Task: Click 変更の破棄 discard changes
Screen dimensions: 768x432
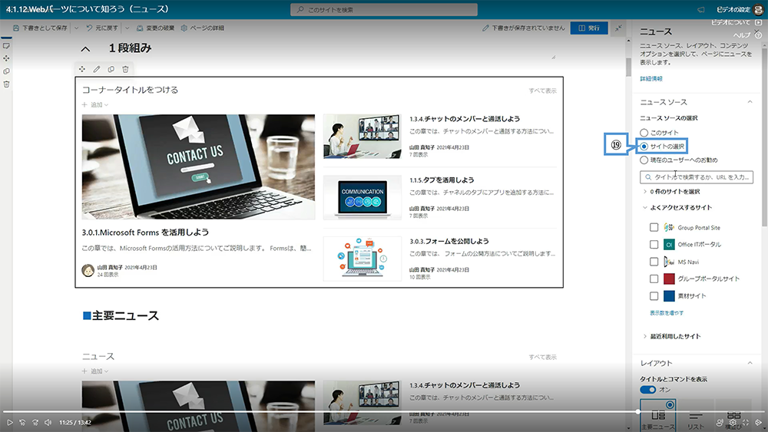Action: coord(156,28)
